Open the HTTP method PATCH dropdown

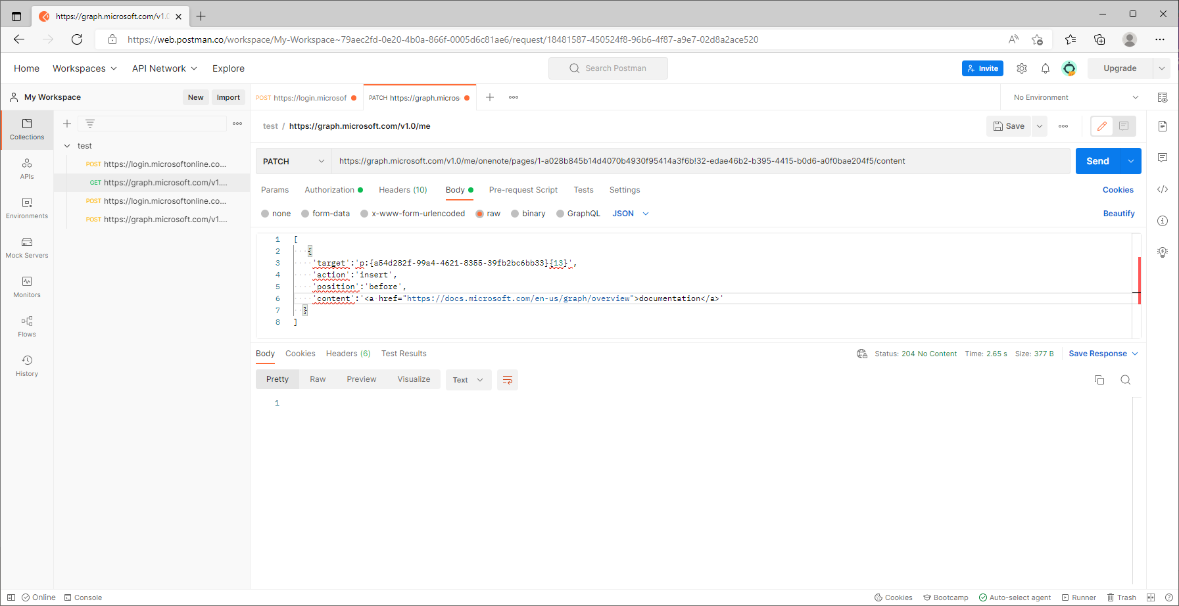click(293, 161)
